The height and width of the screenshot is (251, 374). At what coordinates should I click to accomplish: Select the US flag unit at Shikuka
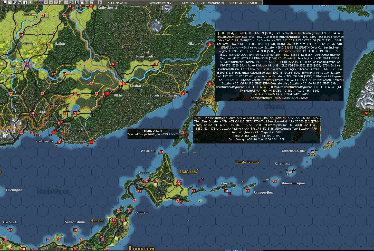(210, 103)
